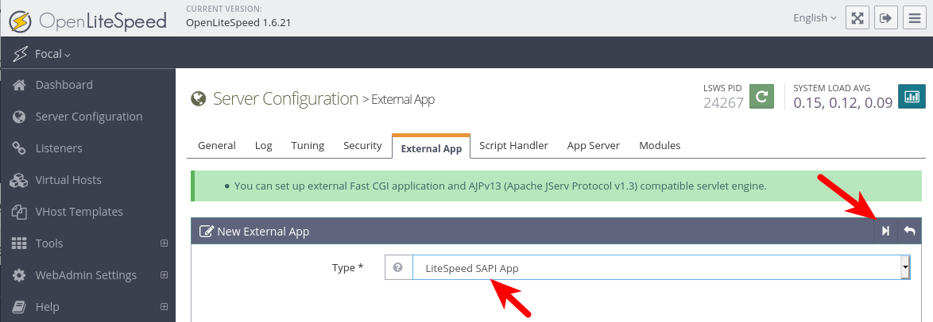Click the OpenLiteSpeed logo
933x322 pixels.
87,20
